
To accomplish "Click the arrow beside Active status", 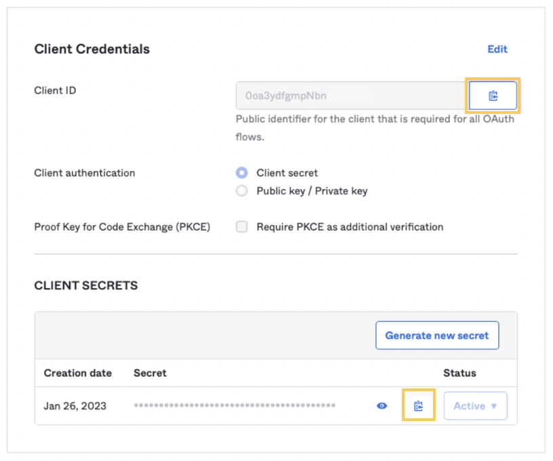I will point(494,406).
